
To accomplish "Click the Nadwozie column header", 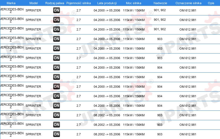I will click(160, 3).
